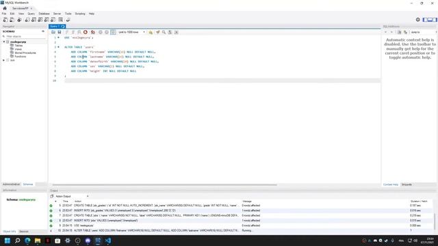Open the File menu
This screenshot has height=246, width=438.
(x=4, y=14)
